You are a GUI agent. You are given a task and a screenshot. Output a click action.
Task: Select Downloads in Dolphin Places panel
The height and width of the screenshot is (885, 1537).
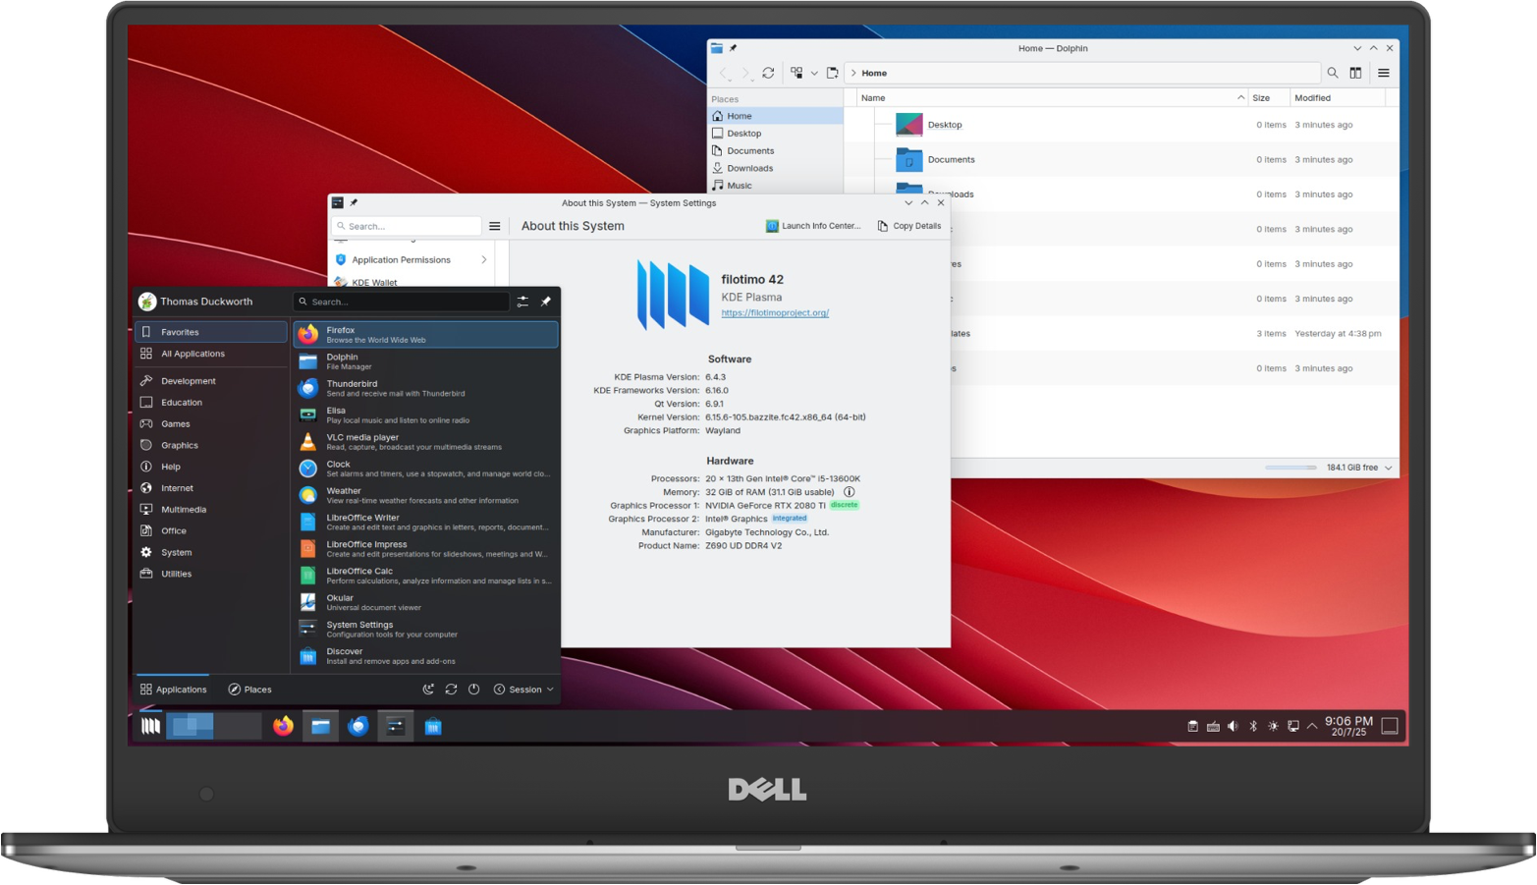click(x=775, y=168)
